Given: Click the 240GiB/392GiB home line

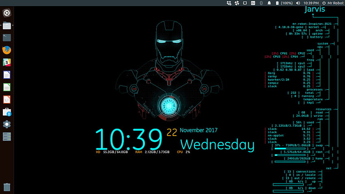Looking at the screenshot, I should (303, 158).
